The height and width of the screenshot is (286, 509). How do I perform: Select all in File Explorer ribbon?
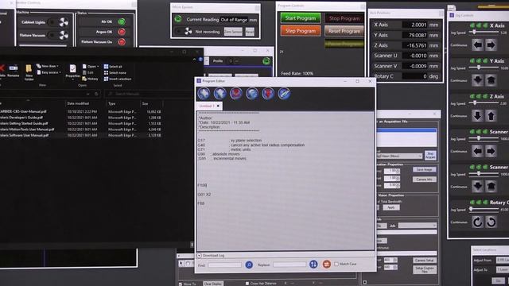coord(113,67)
